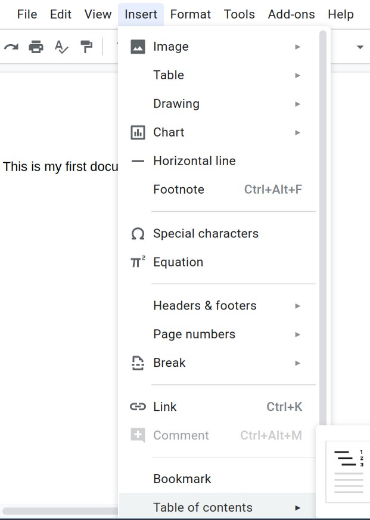
Task: Click the redo arrow icon in toolbar
Action: 11,47
